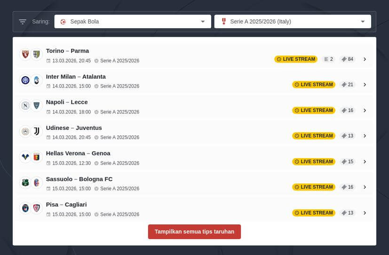Screen dimensions: 389x255
Task: Open the Hellas Verona – Genoa match title
Action: [x=78, y=153]
